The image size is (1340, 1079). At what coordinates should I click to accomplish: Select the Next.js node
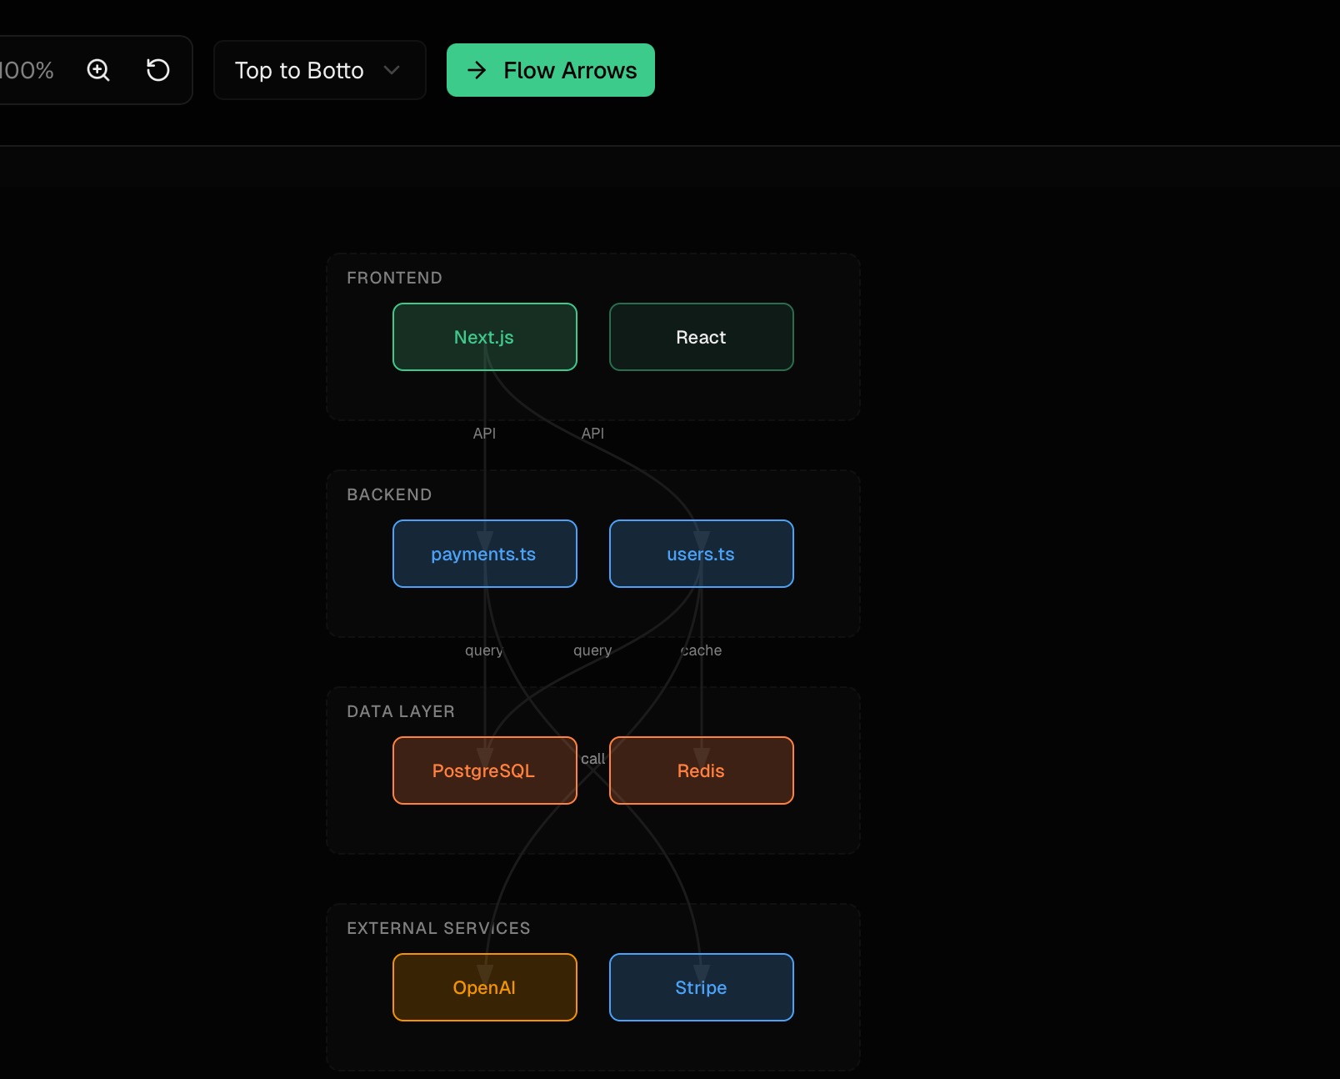coord(484,337)
